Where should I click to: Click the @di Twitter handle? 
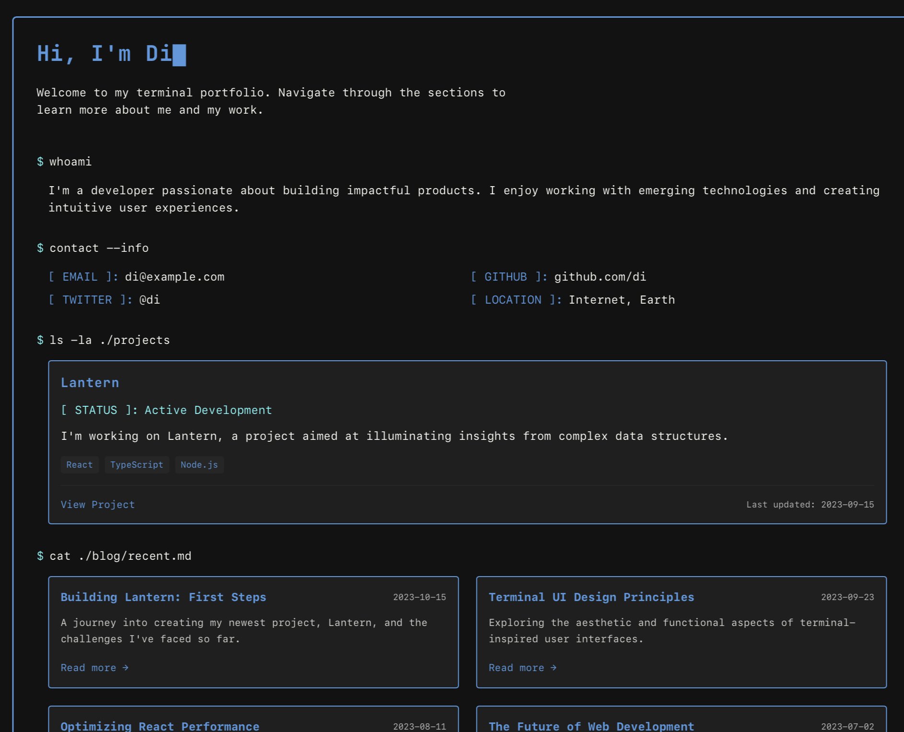pyautogui.click(x=150, y=300)
